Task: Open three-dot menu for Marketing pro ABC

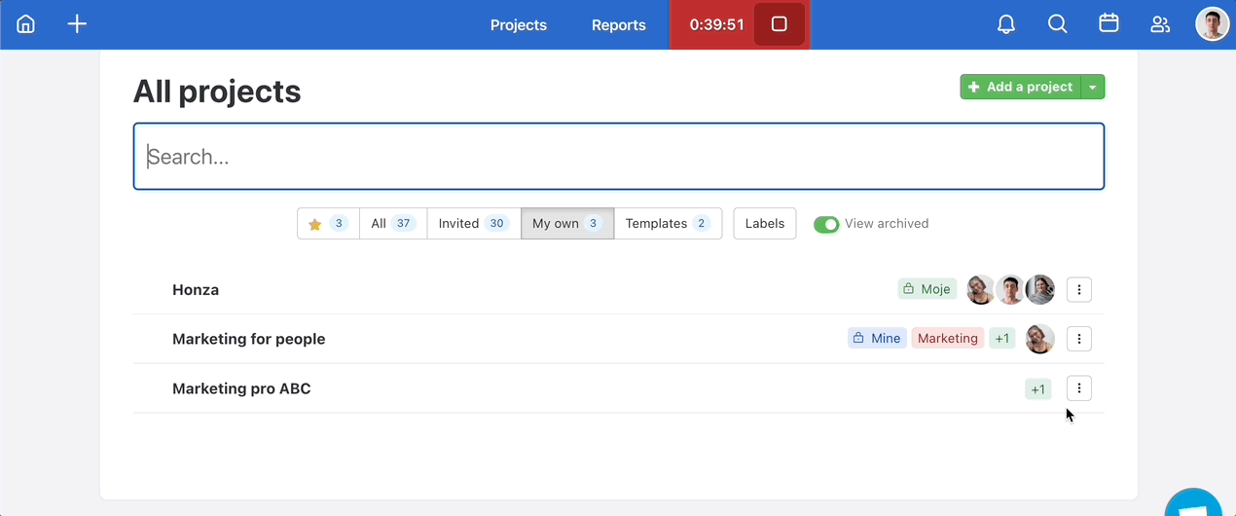Action: pos(1079,388)
